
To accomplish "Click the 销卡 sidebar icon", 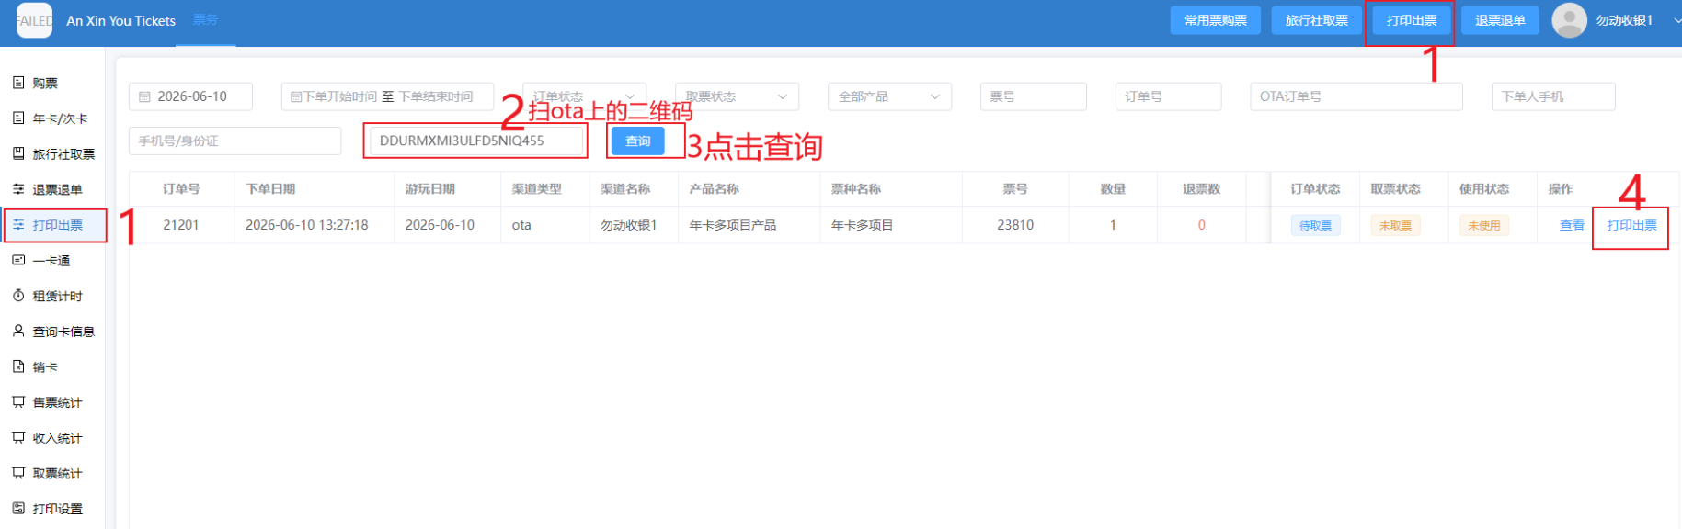I will click(x=18, y=366).
